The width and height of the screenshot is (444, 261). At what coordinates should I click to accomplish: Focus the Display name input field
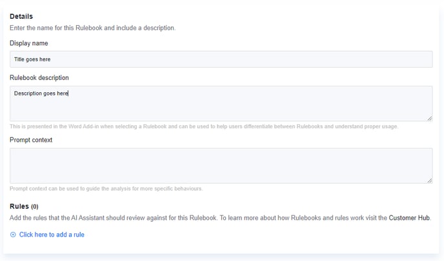221,59
